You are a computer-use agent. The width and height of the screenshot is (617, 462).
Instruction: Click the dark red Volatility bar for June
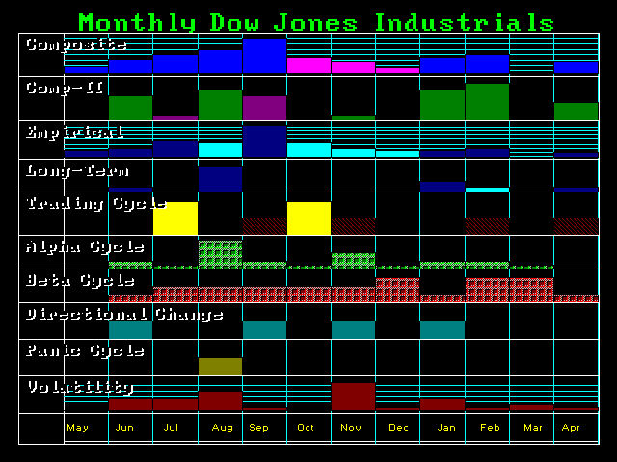pos(131,405)
